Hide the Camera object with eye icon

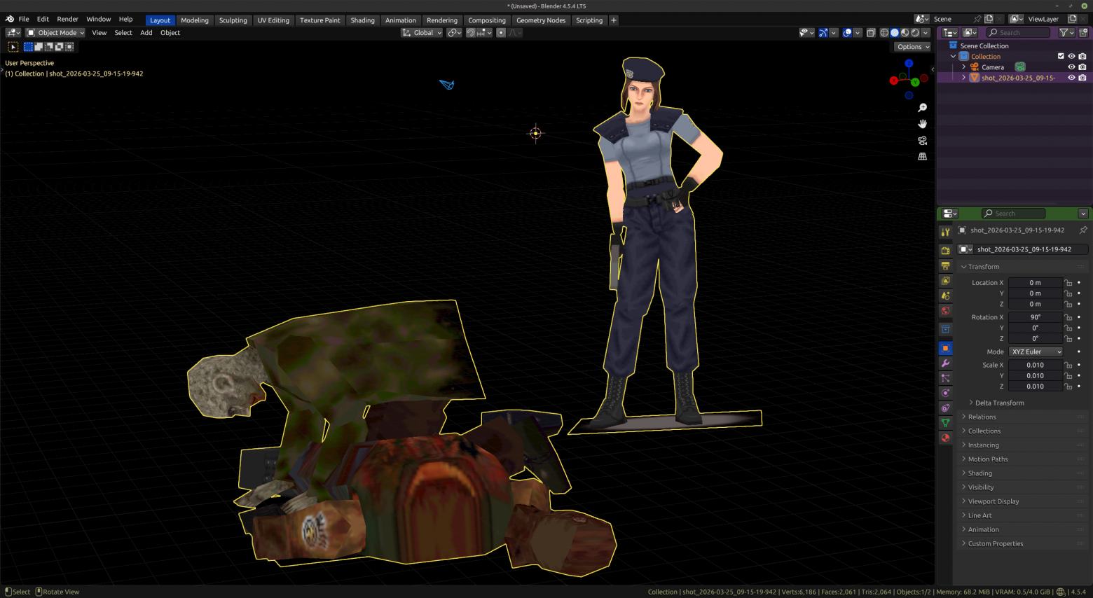point(1071,67)
